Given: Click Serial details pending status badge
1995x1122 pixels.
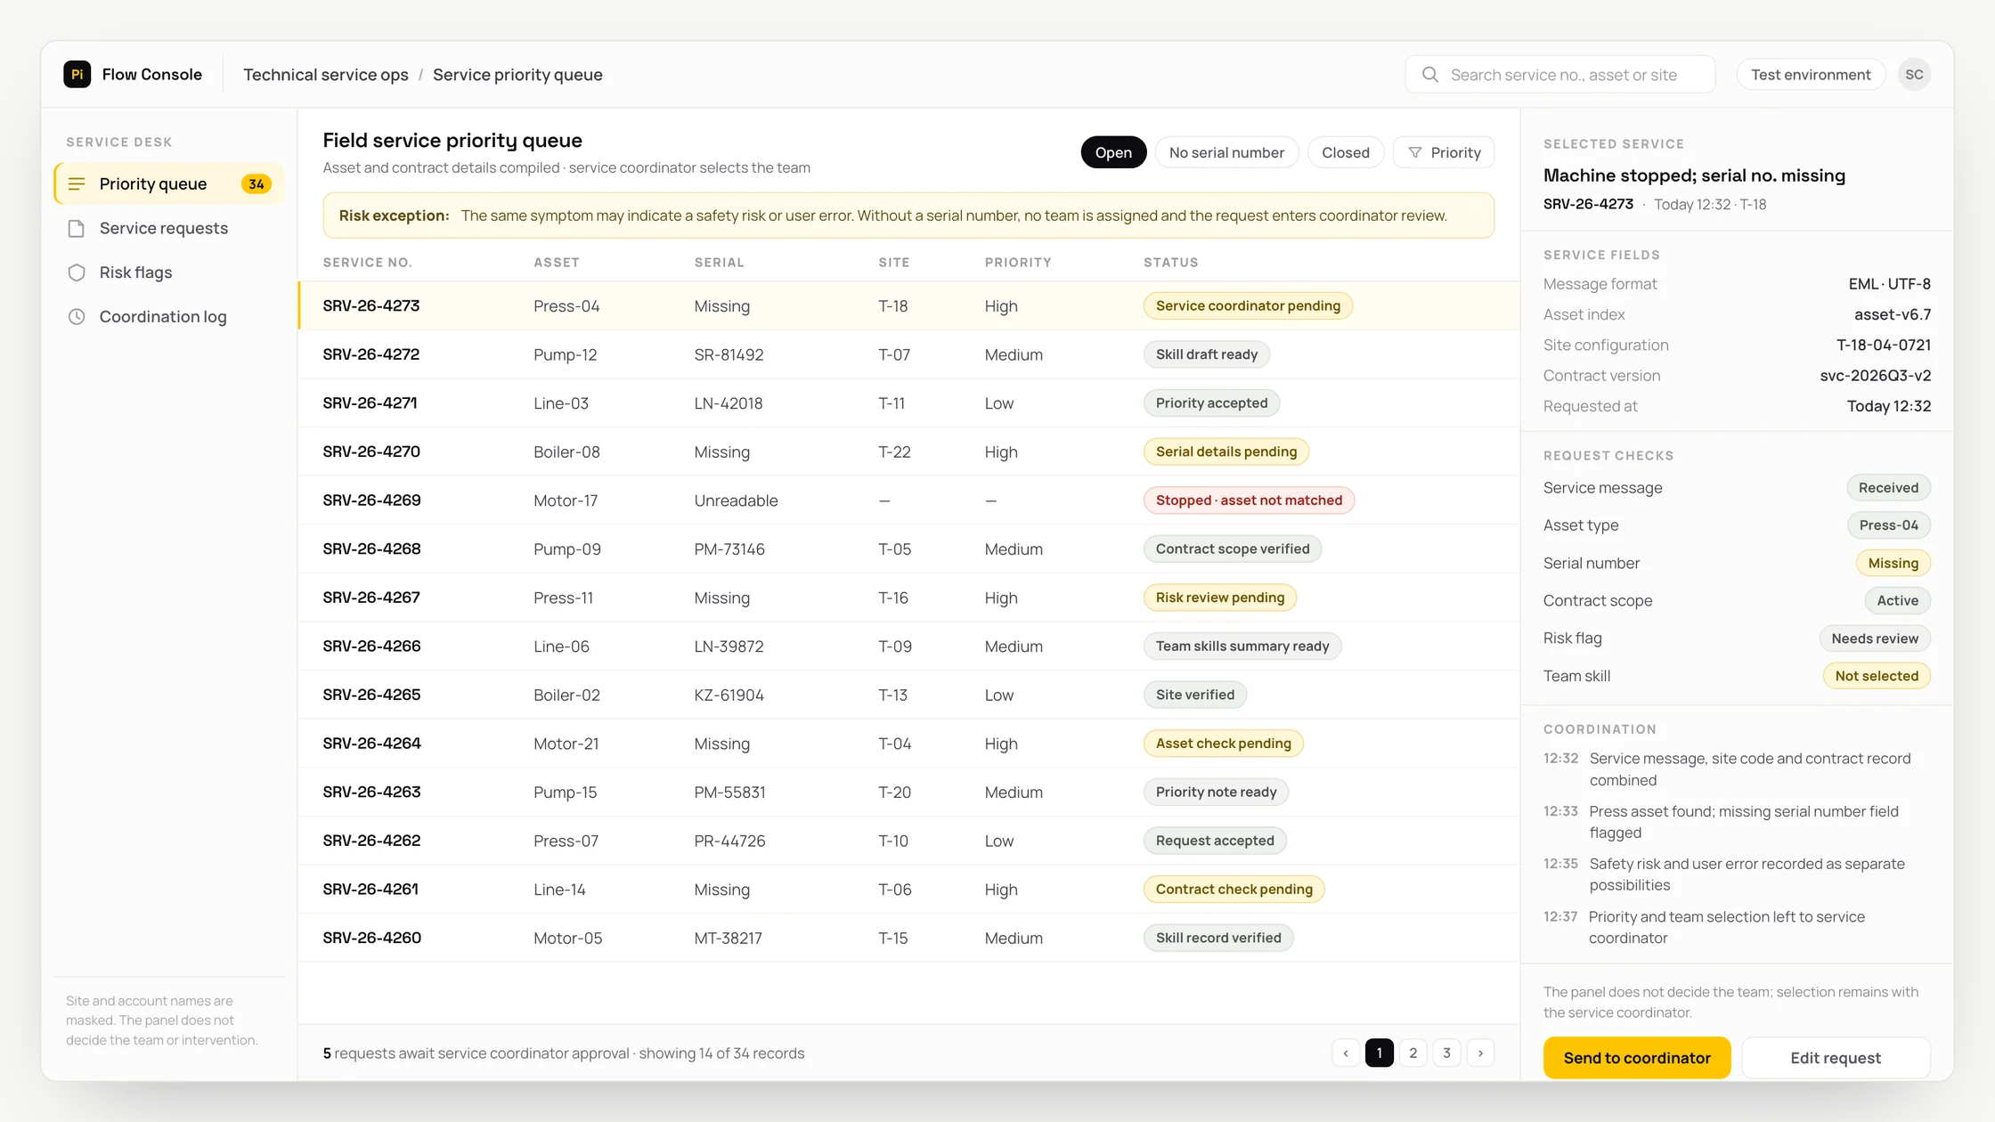Looking at the screenshot, I should (x=1226, y=451).
